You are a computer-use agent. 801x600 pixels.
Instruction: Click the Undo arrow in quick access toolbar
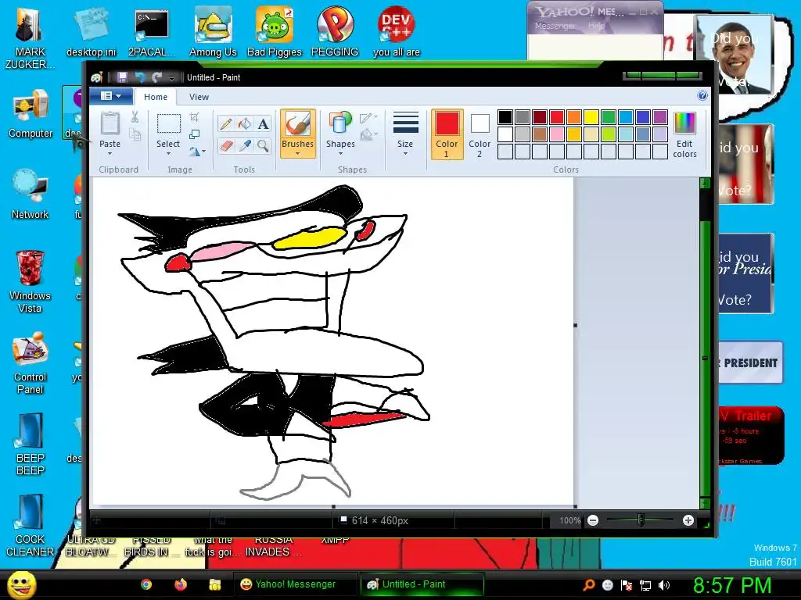[139, 77]
